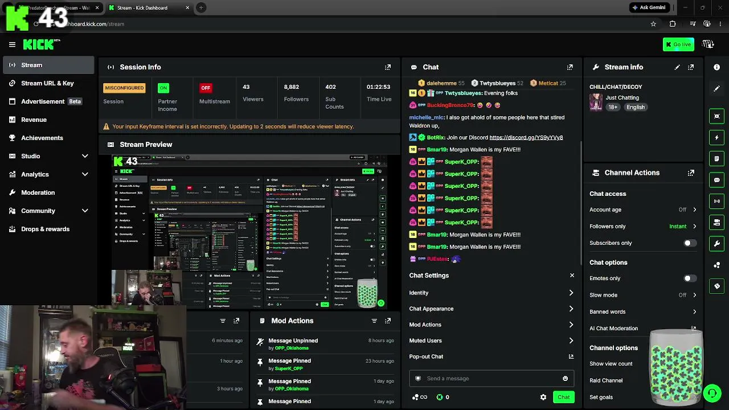
Task: Open Stream URL & Key page
Action: pos(48,83)
